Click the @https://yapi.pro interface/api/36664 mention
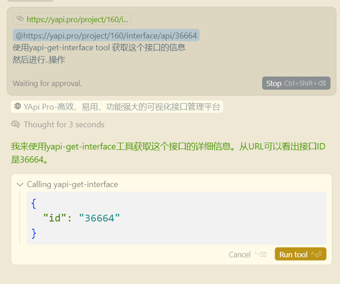Screen dimensions: 340x284 click(106, 36)
